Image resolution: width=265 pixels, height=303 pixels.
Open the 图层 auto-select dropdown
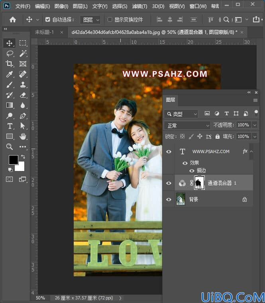click(90, 20)
